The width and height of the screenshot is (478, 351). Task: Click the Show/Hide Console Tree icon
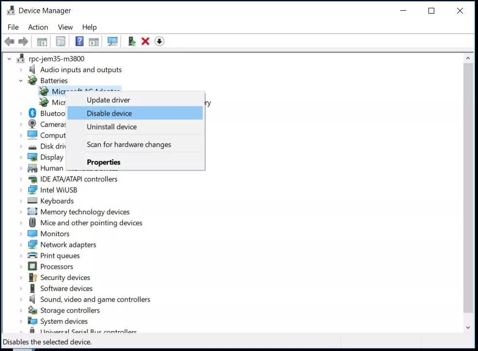[42, 41]
